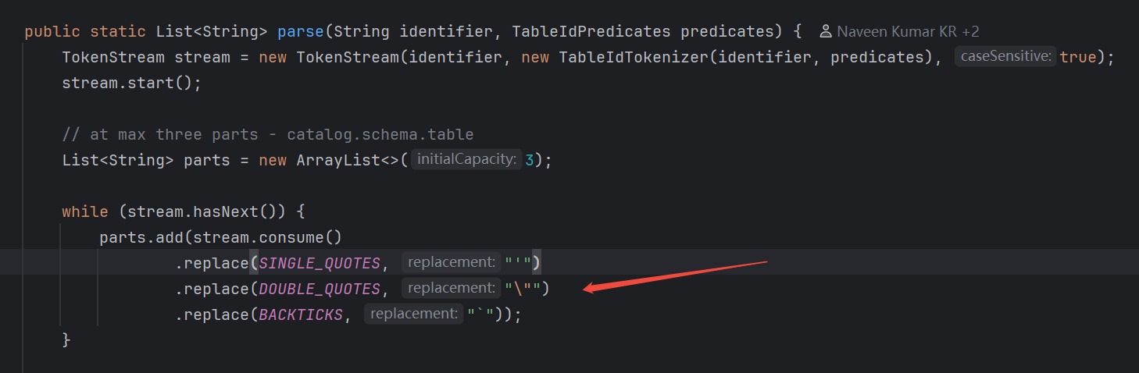Click the DOUBLE_QUOTES constant
The image size is (1139, 373).
(x=319, y=289)
